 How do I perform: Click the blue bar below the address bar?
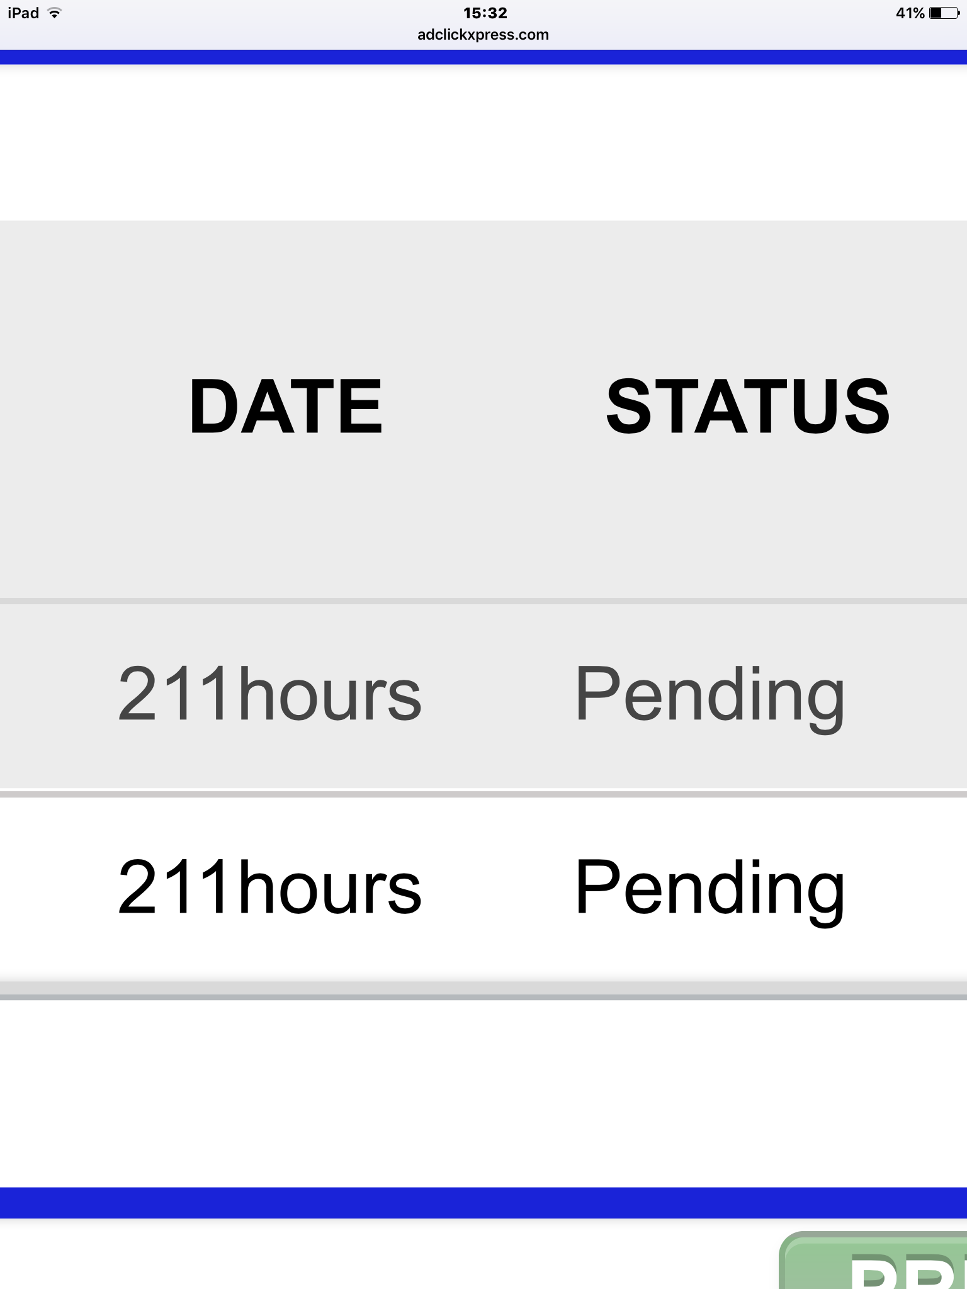[x=483, y=57]
